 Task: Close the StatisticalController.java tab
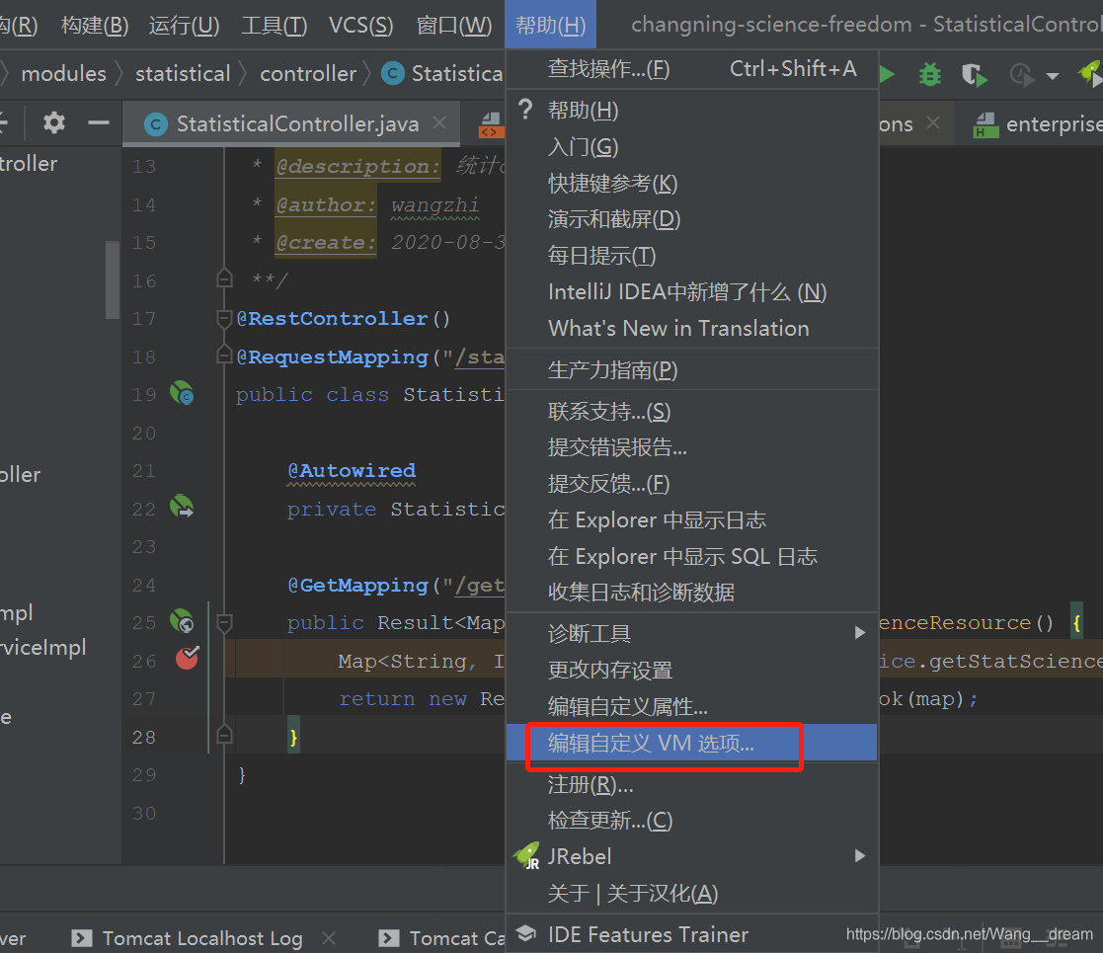pyautogui.click(x=439, y=123)
